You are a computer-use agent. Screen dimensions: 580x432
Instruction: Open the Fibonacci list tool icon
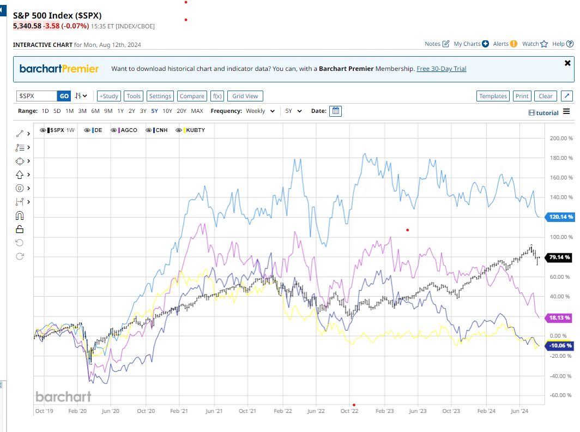[x=20, y=147]
